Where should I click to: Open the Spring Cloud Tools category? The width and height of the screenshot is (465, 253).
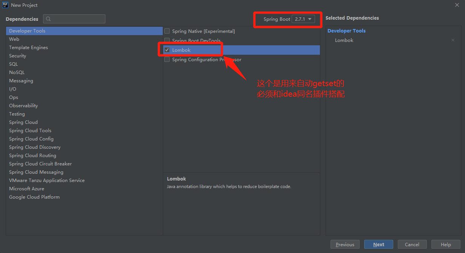(84, 131)
